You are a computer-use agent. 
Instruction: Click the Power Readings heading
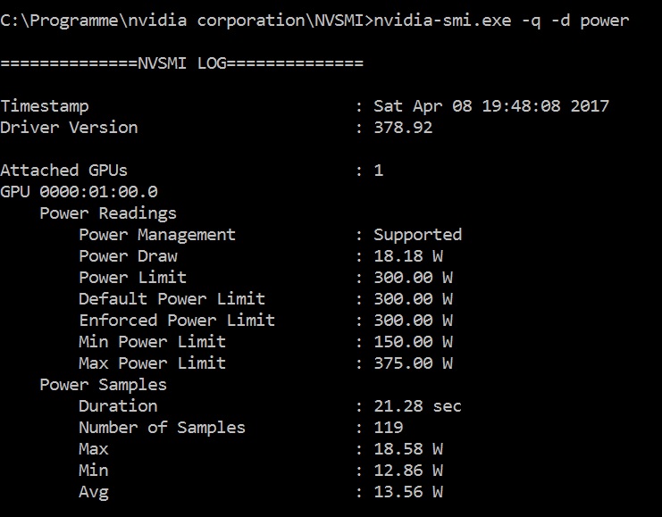click(x=108, y=213)
